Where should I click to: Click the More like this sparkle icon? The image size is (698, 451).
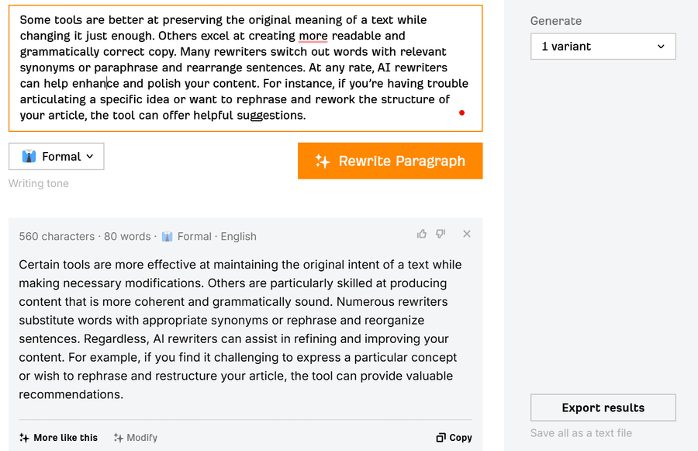[24, 438]
